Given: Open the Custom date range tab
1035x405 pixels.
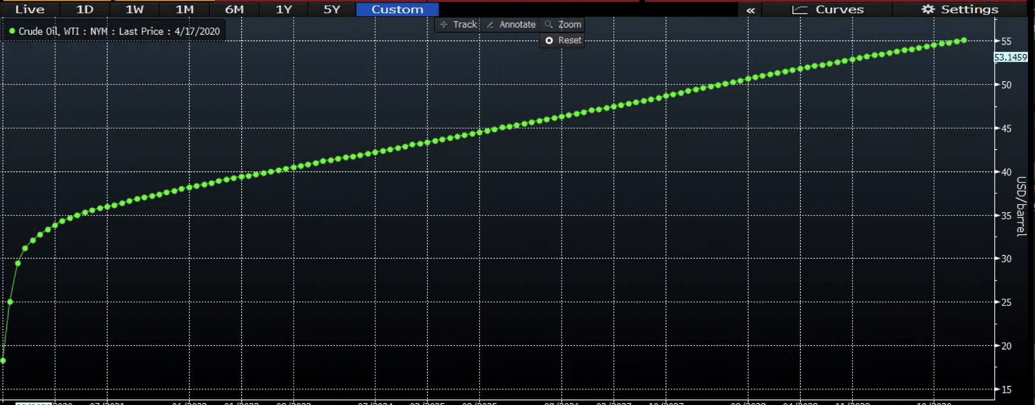Looking at the screenshot, I should [397, 9].
